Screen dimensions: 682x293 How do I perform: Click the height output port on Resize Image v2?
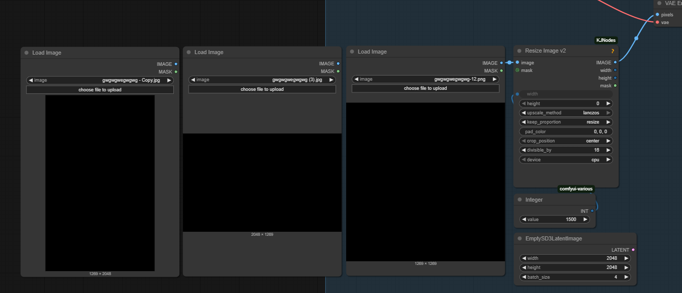(x=615, y=78)
